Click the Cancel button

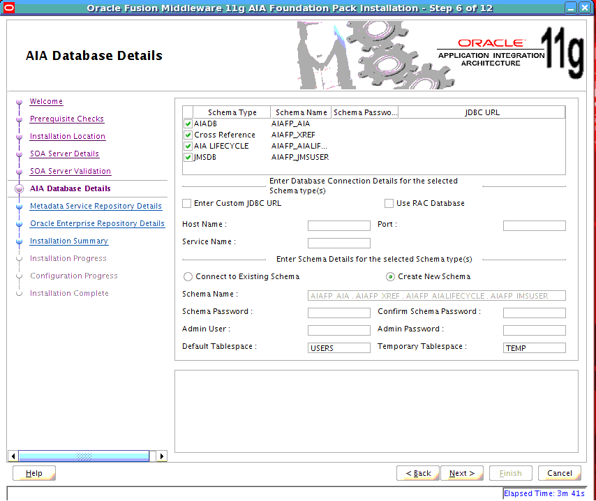(560, 473)
